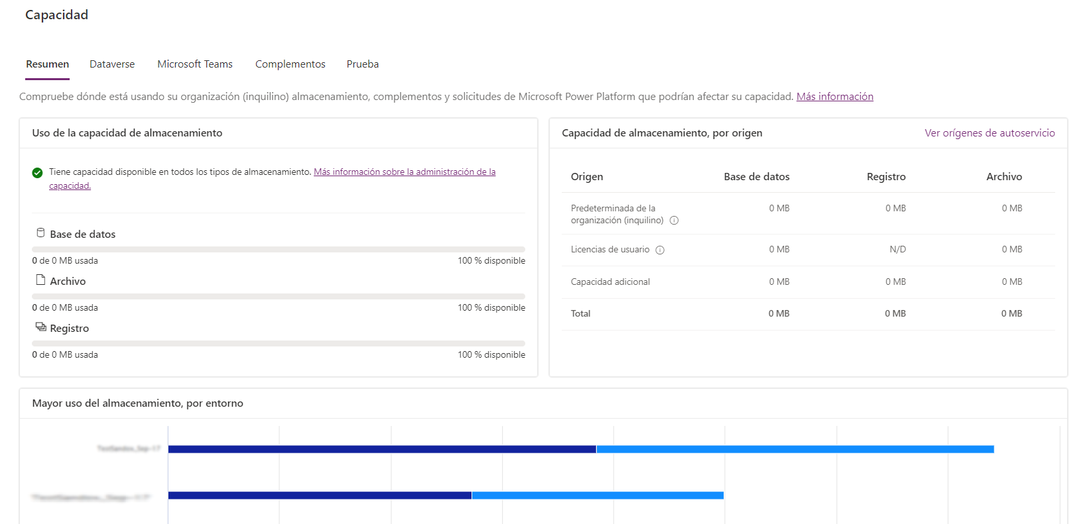Screen dimensions: 1091x524
Task: Open the Microsoft Teams tab
Action: (x=195, y=64)
